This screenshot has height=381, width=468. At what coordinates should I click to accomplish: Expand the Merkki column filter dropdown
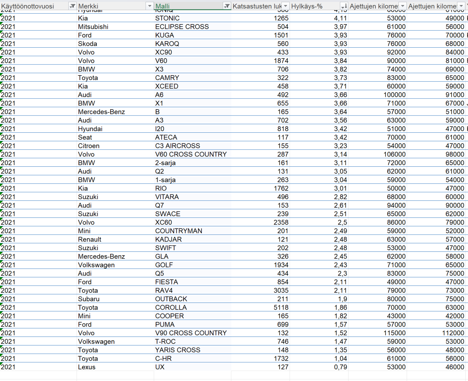pyautogui.click(x=150, y=6)
